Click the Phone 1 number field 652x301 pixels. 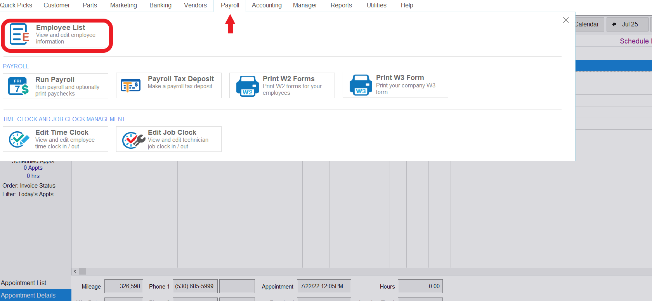pos(195,286)
